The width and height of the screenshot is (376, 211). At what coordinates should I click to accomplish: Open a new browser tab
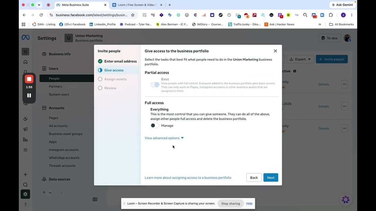tap(169, 5)
